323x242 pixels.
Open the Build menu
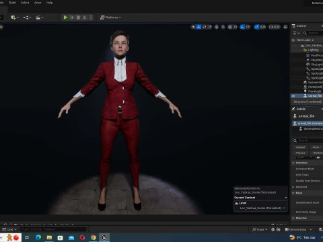pos(12,3)
